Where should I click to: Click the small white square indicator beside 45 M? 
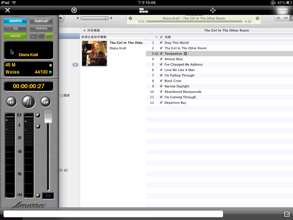(x=50, y=65)
